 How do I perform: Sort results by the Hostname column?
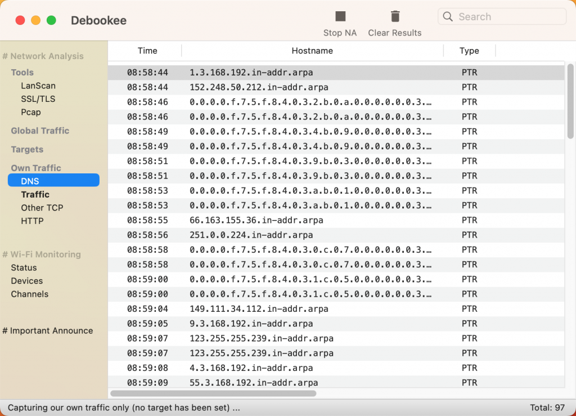(x=312, y=51)
